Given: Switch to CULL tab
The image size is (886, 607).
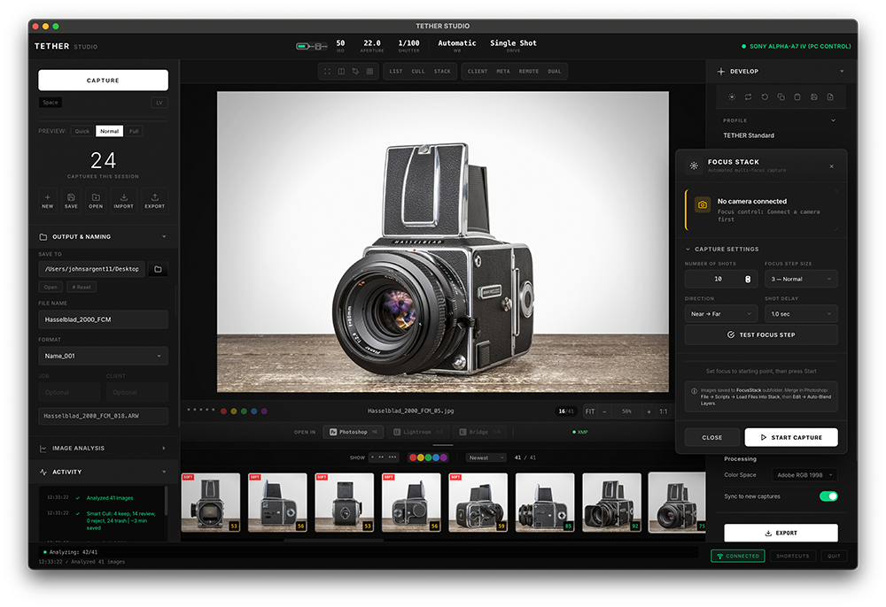Looking at the screenshot, I should click(417, 72).
